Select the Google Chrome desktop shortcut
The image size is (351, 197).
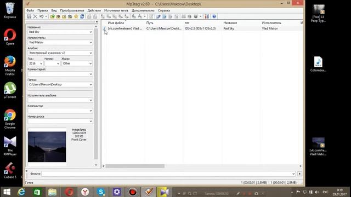(10, 119)
